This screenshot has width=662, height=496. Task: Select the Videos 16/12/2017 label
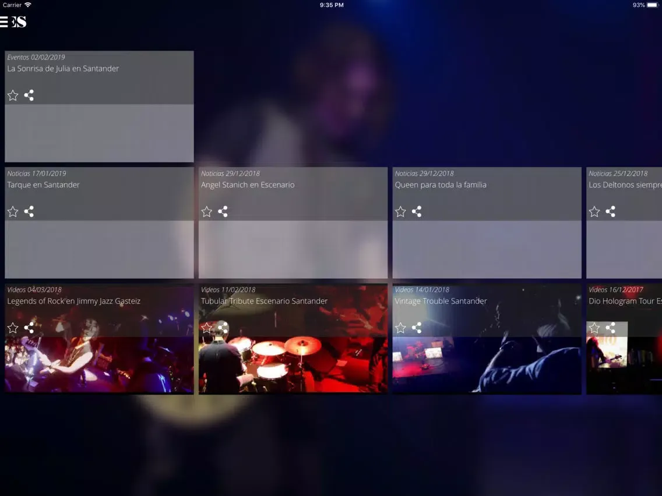(615, 290)
